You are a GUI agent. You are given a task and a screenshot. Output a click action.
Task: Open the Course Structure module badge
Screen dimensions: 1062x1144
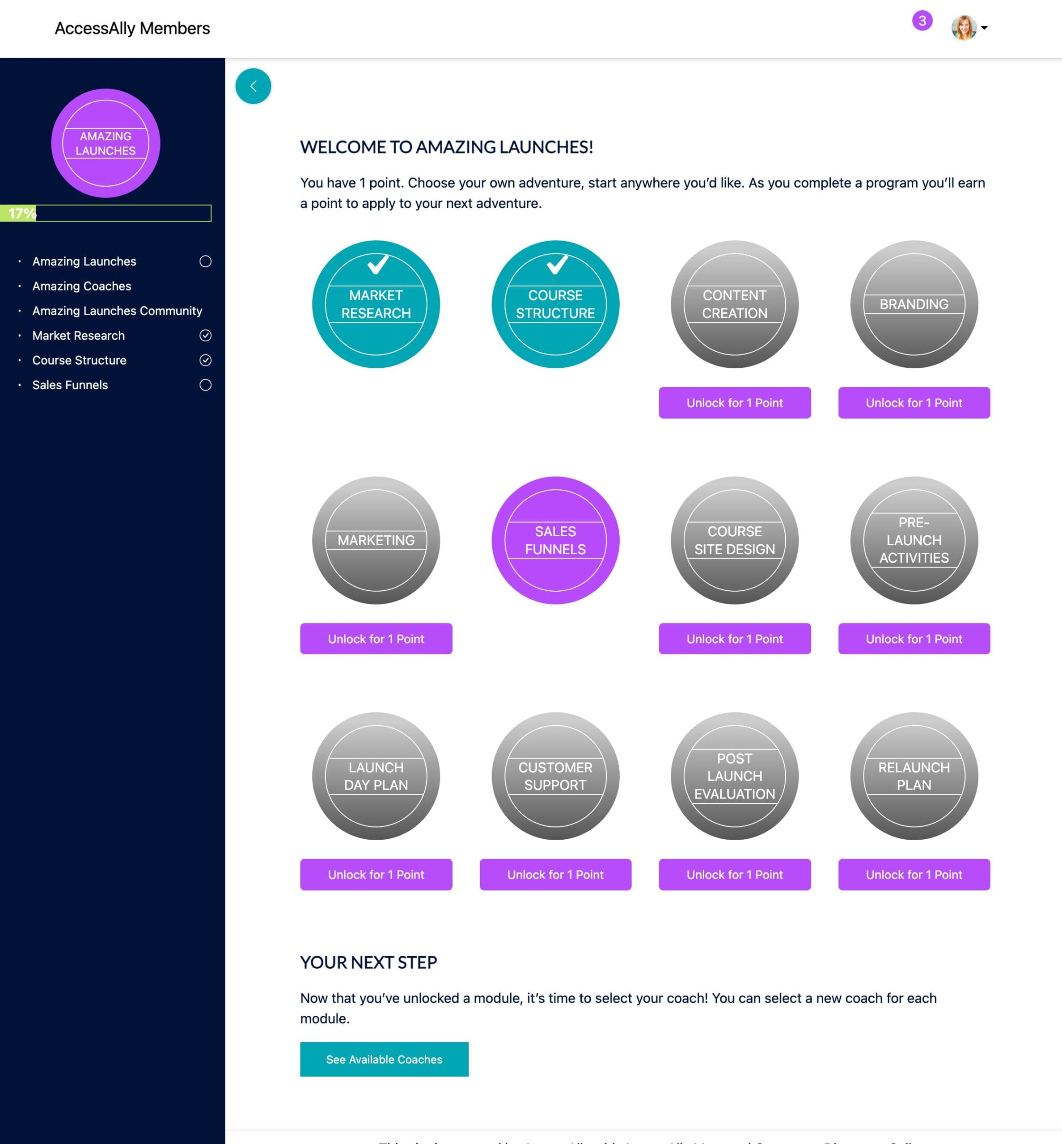[555, 304]
